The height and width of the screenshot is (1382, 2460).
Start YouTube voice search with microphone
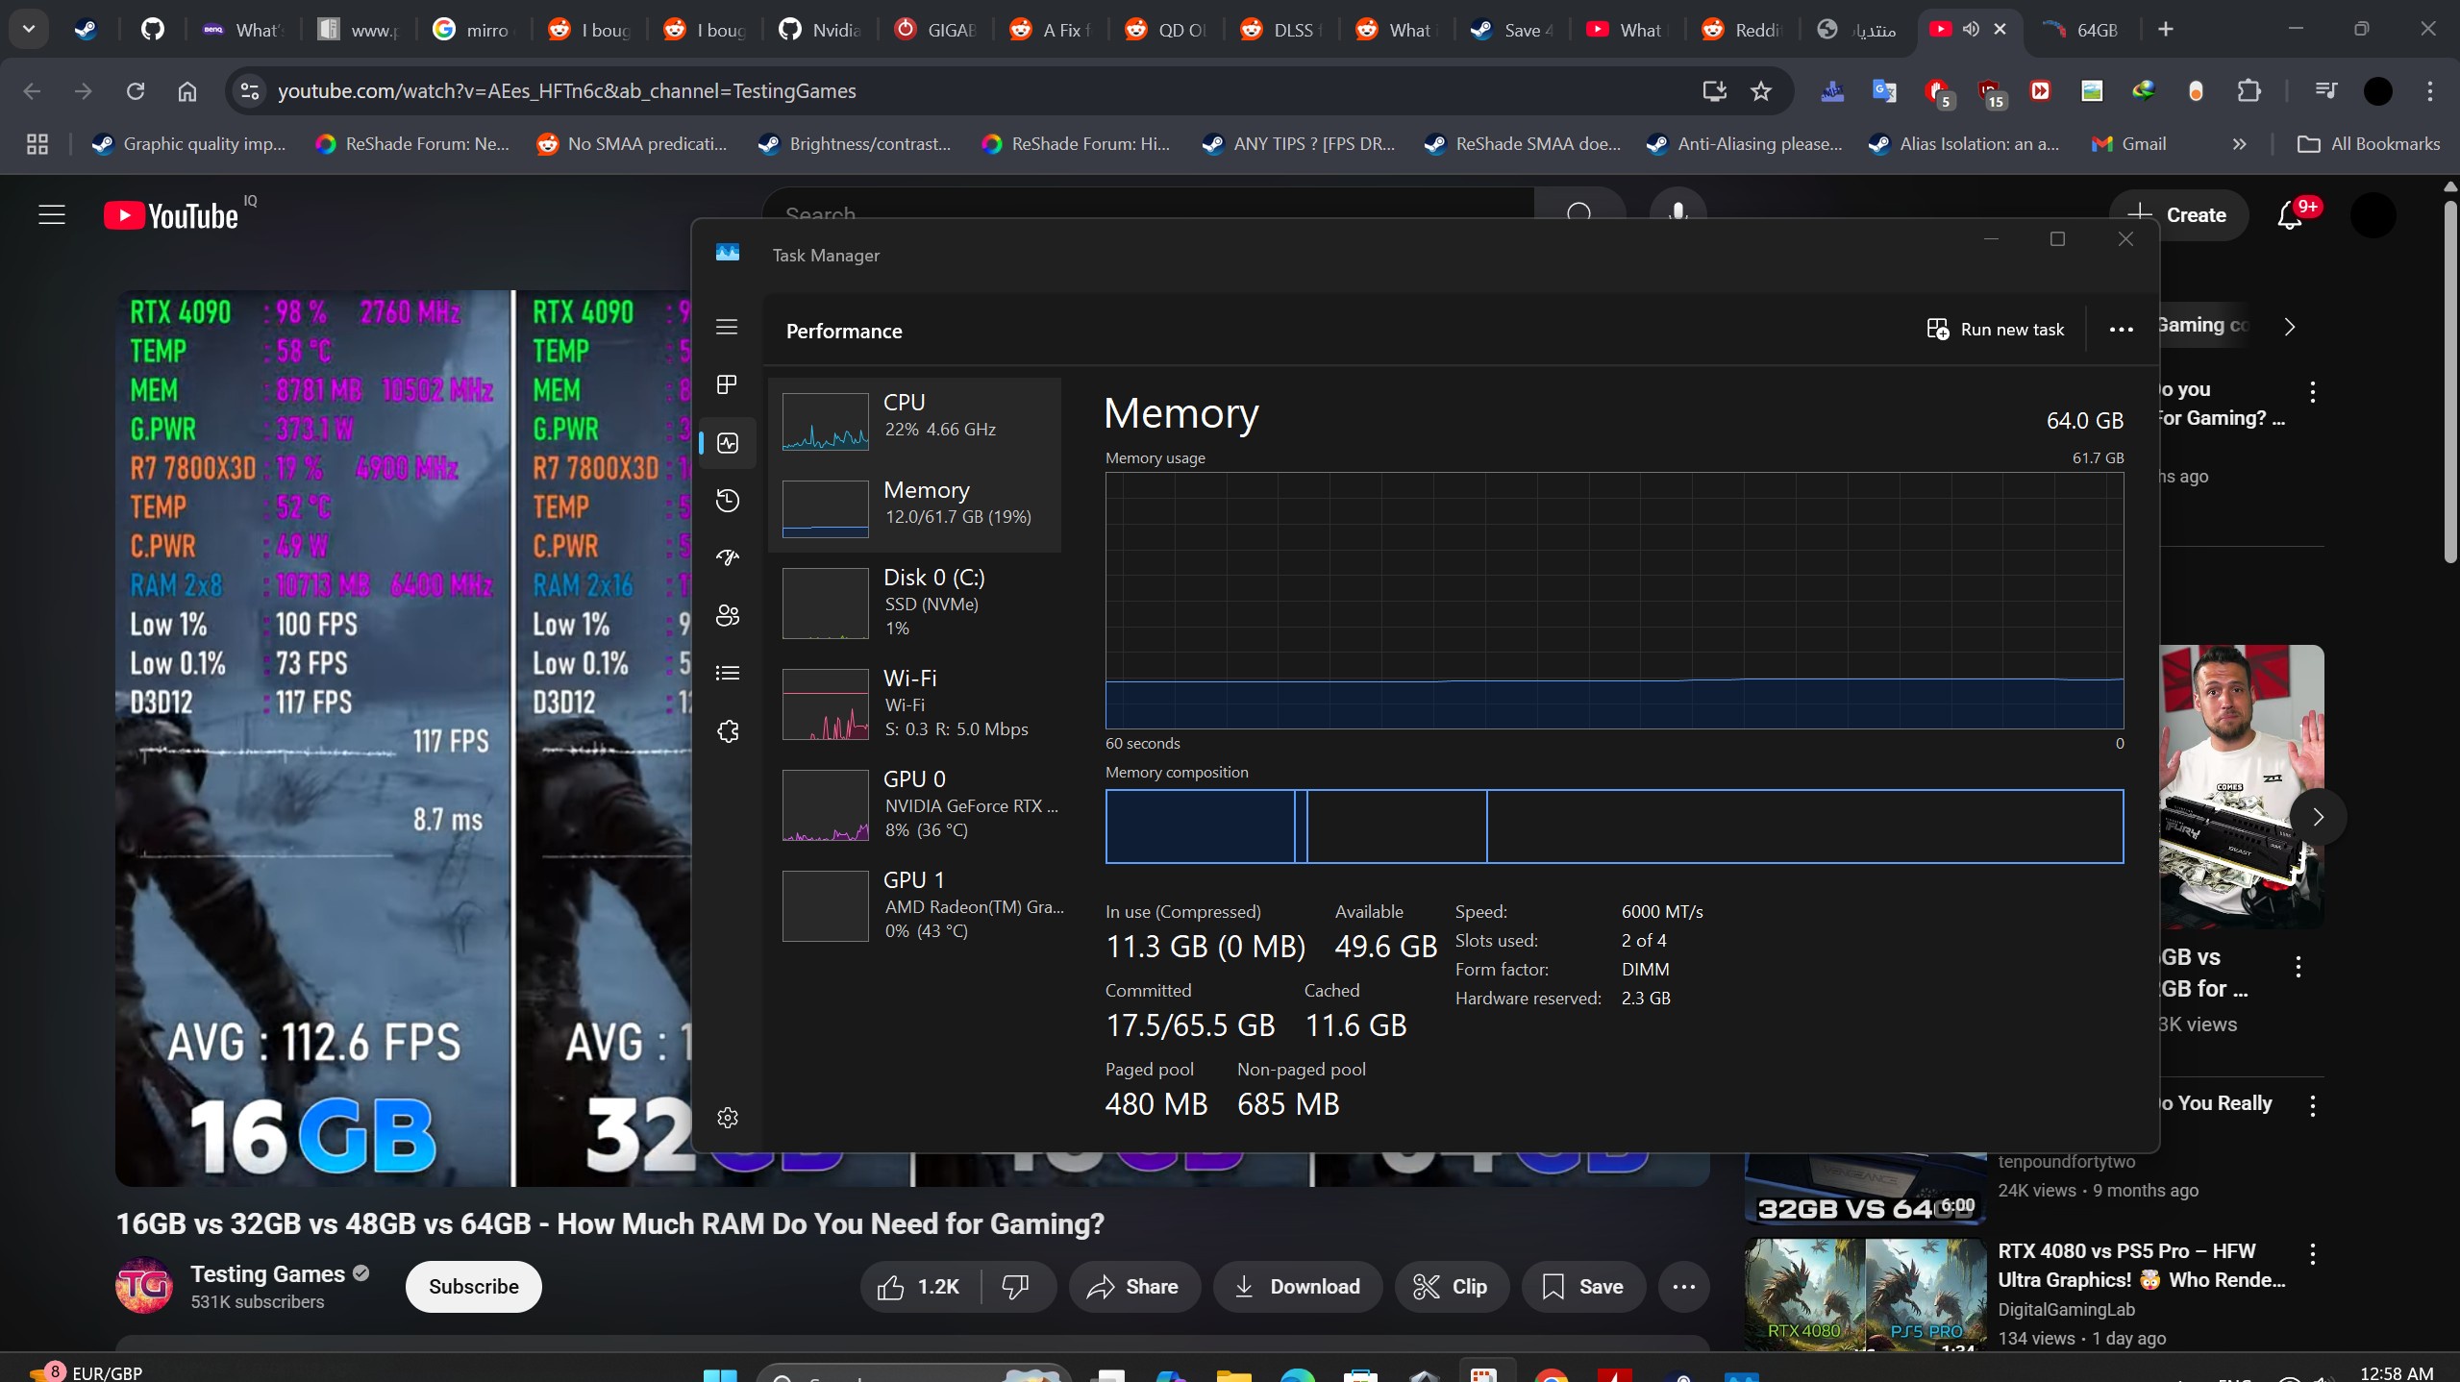(1677, 213)
